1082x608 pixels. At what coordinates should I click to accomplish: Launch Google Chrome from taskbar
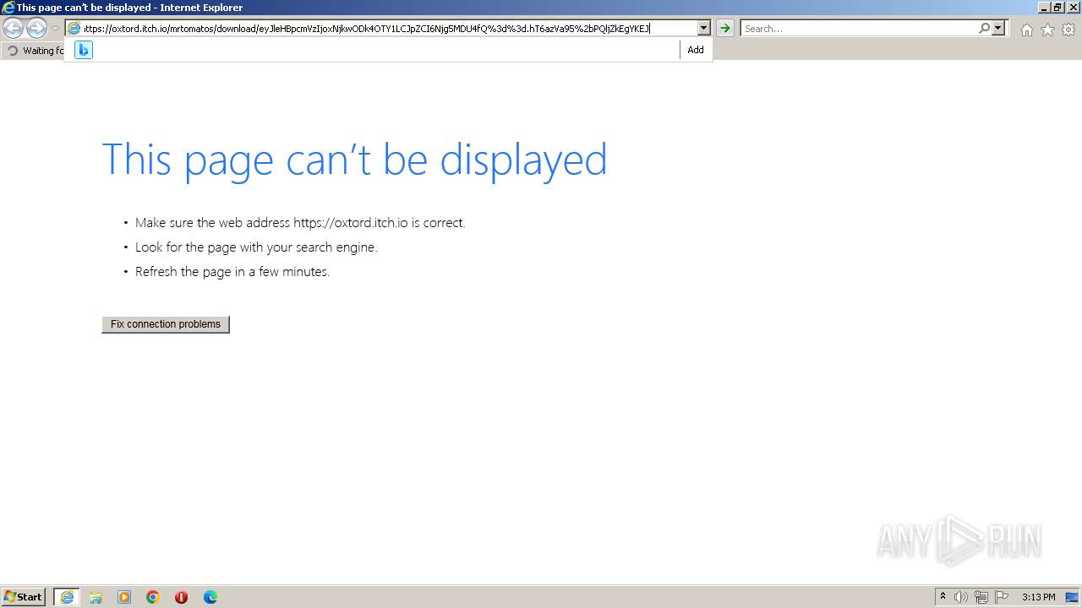153,597
